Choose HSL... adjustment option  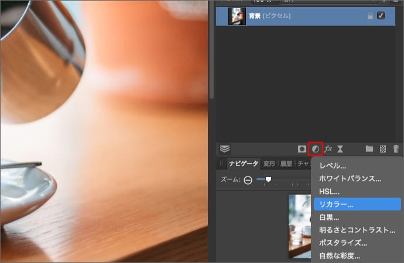coord(329,192)
